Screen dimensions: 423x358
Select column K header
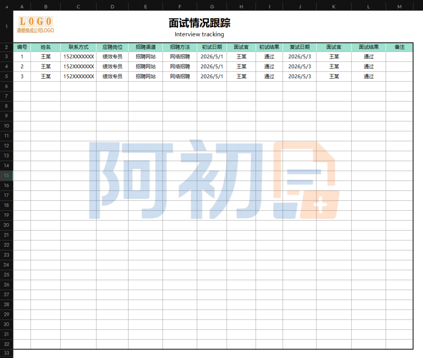(x=334, y=7)
